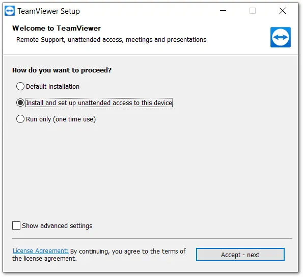The image size is (303, 277).
Task: Click the 'TeamViewer Setup' title bar text
Action: coord(48,11)
